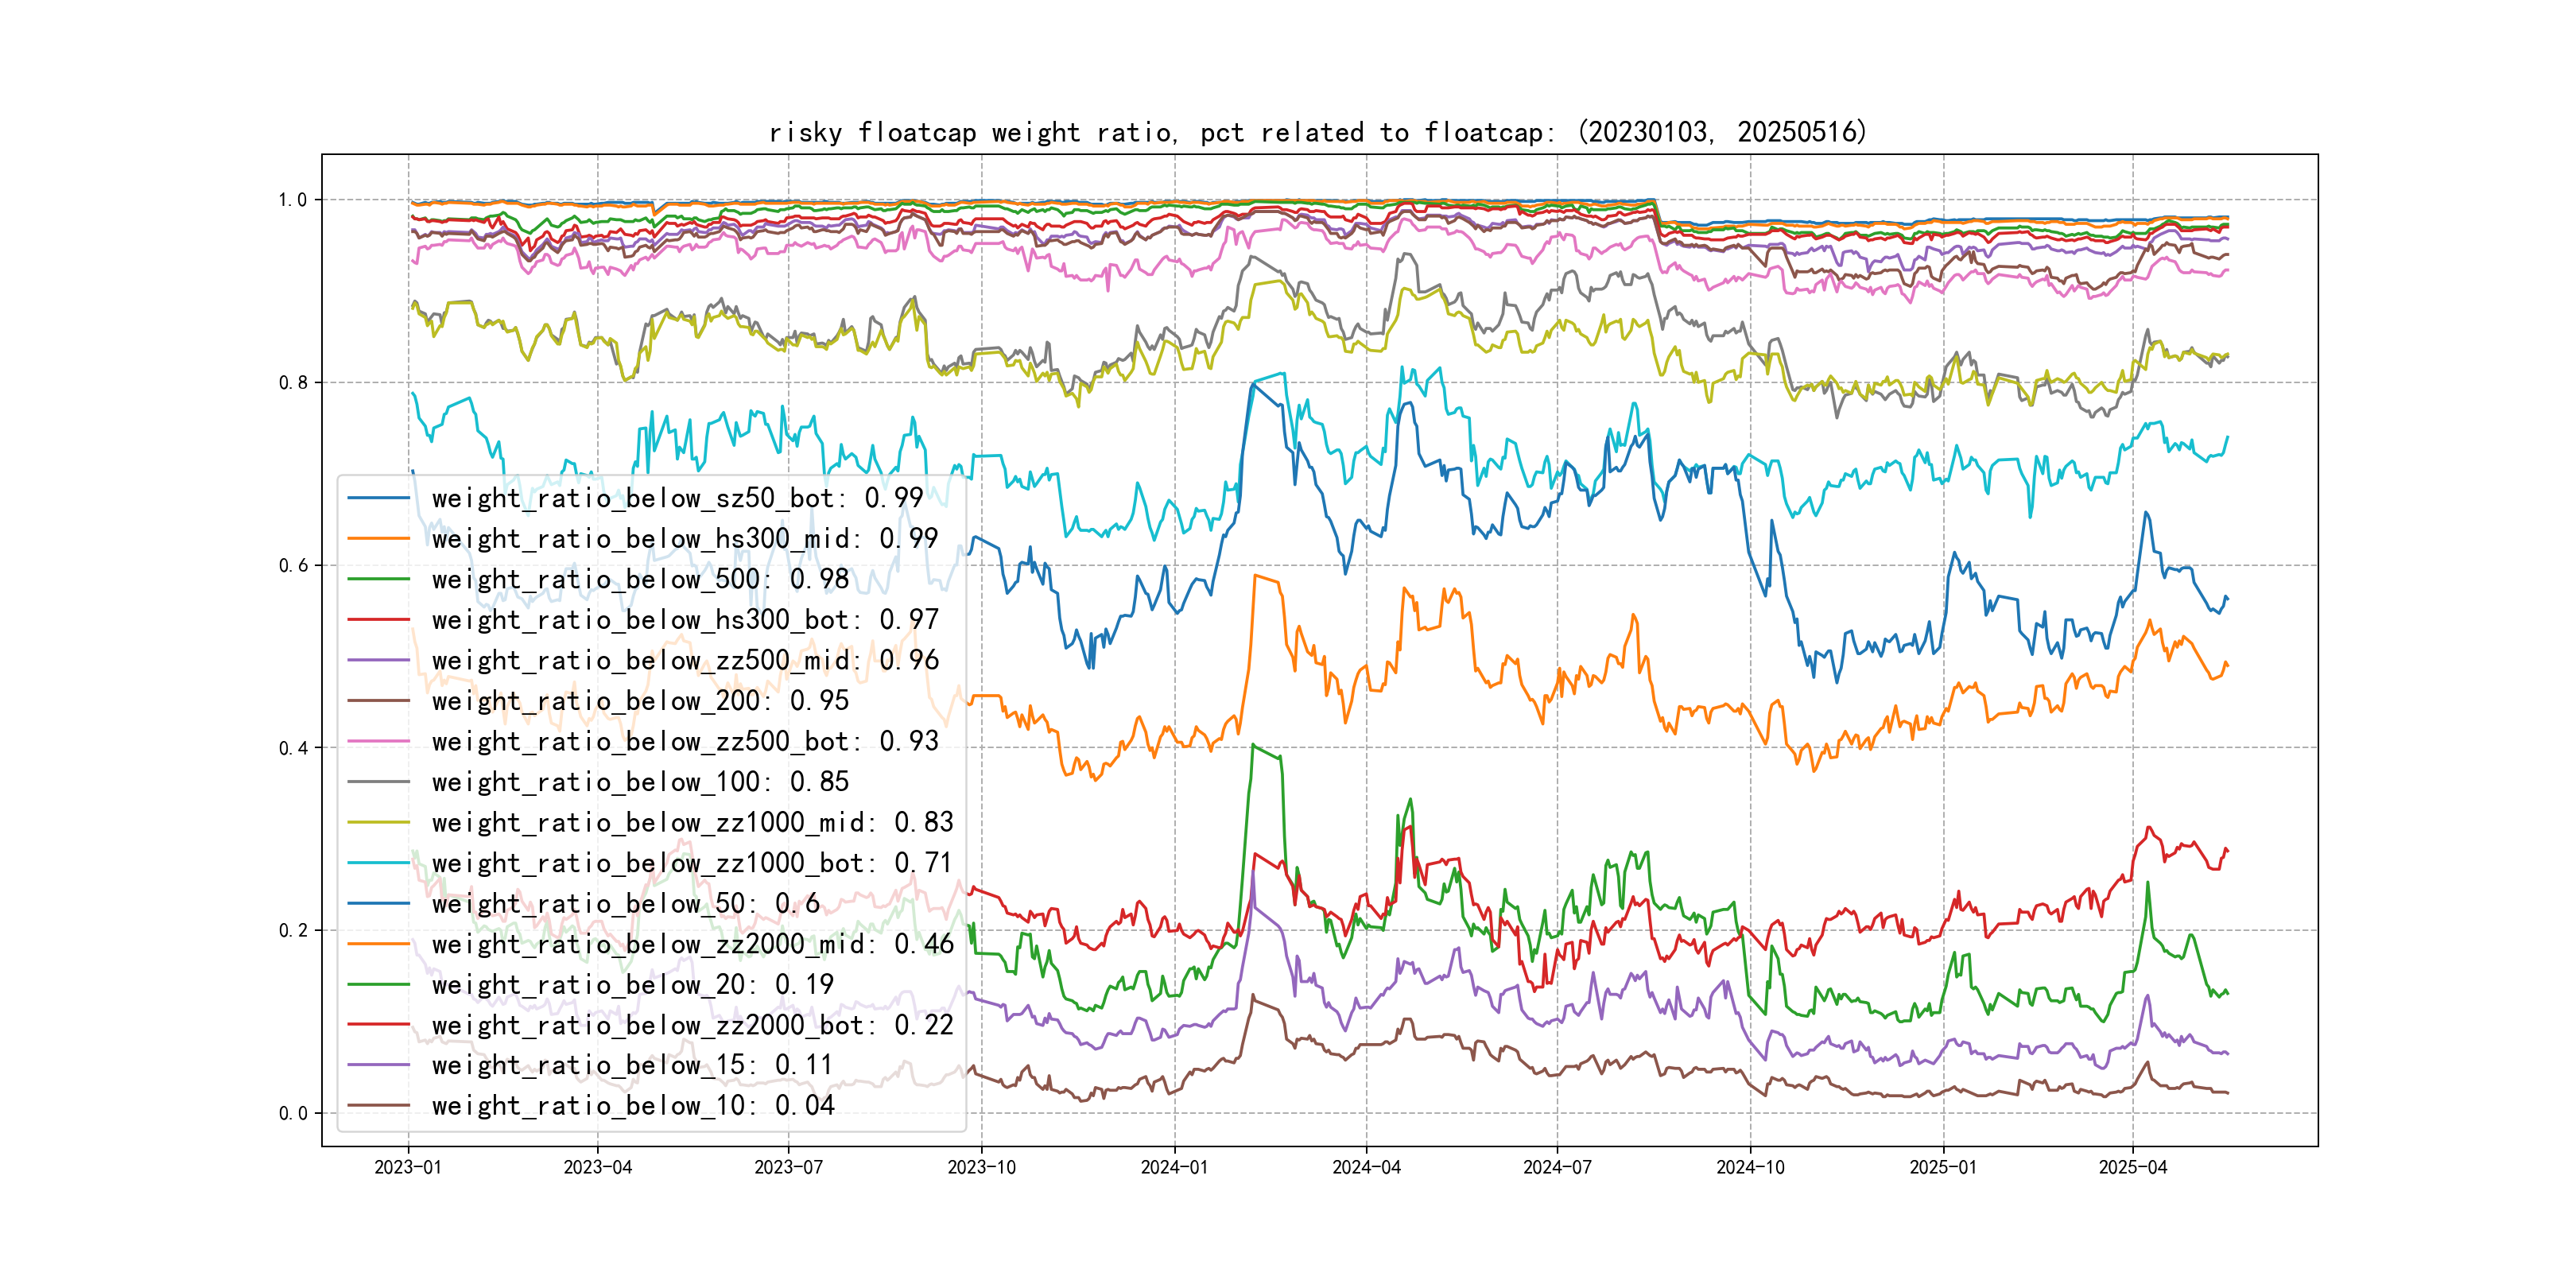Click the weight_ratio_below_hs300_mid legend label
Viewport: 2576px width, 1288px height.
tap(684, 539)
